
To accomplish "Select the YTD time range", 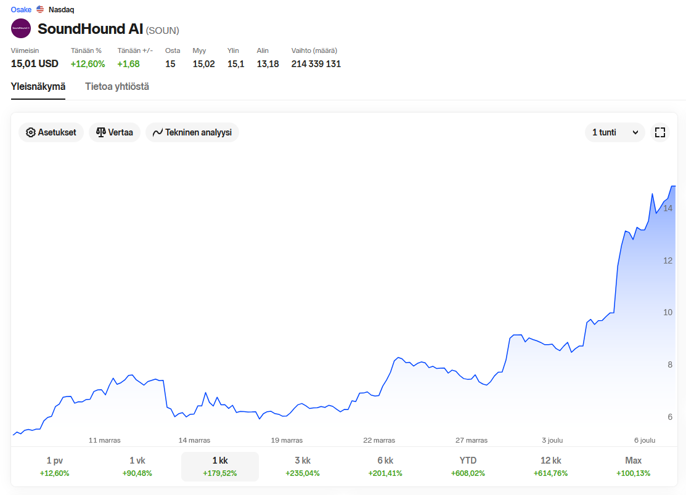I will point(468,466).
